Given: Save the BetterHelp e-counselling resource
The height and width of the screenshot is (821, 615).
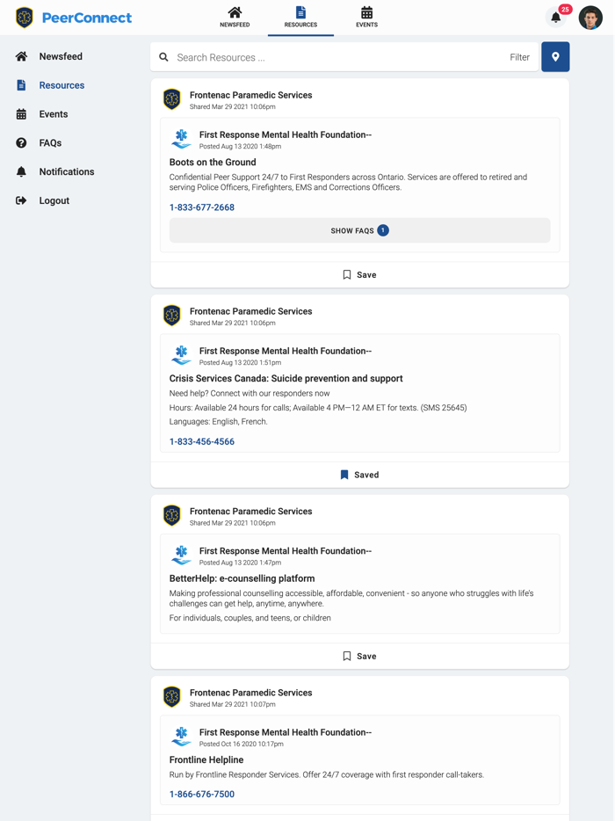Looking at the screenshot, I should [x=359, y=656].
